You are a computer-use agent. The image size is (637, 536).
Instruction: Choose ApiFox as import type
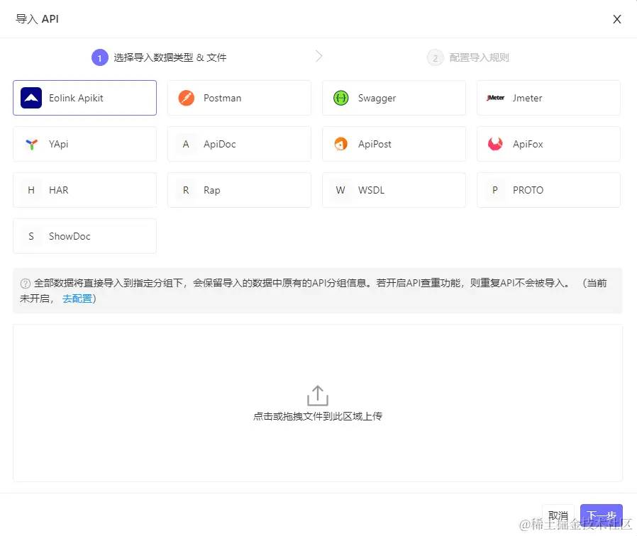click(x=548, y=144)
